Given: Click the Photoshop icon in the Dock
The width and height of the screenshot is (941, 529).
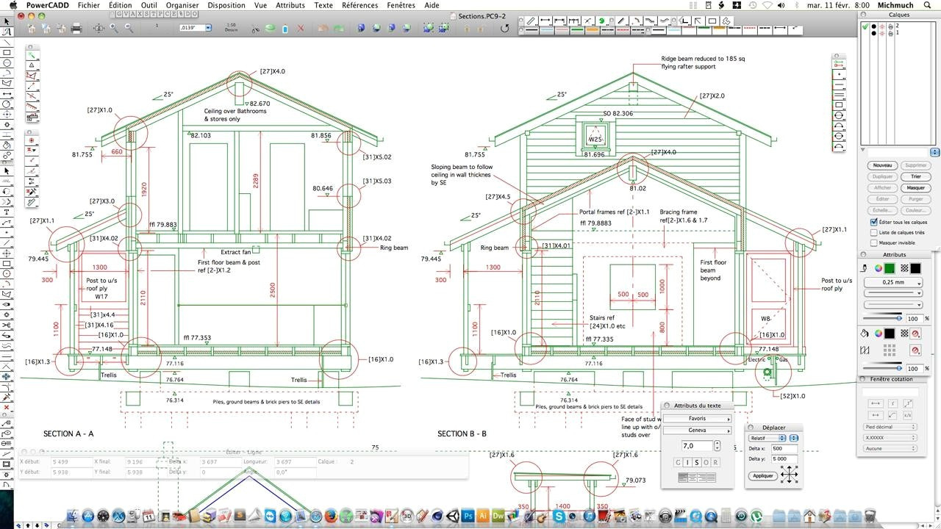Looking at the screenshot, I should (x=468, y=517).
